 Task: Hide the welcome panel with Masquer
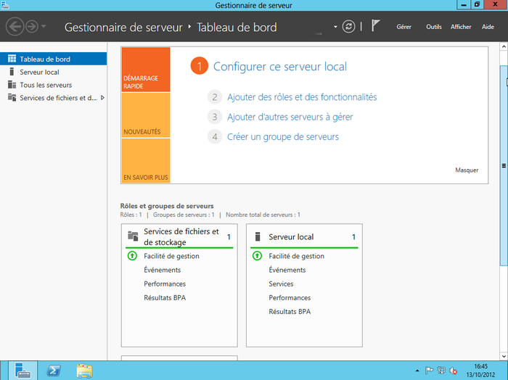point(467,170)
